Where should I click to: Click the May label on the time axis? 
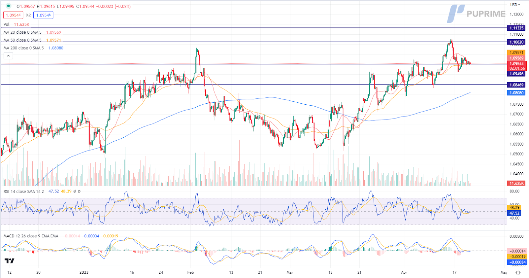click(x=504, y=272)
